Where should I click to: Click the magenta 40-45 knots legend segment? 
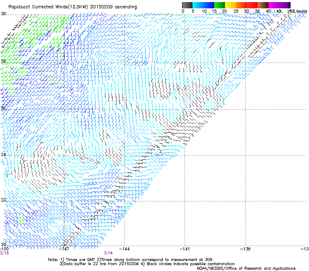click(x=274, y=5)
